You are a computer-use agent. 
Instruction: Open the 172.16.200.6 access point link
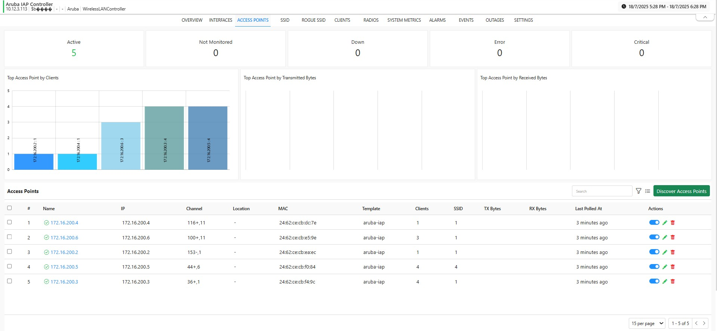(x=64, y=237)
